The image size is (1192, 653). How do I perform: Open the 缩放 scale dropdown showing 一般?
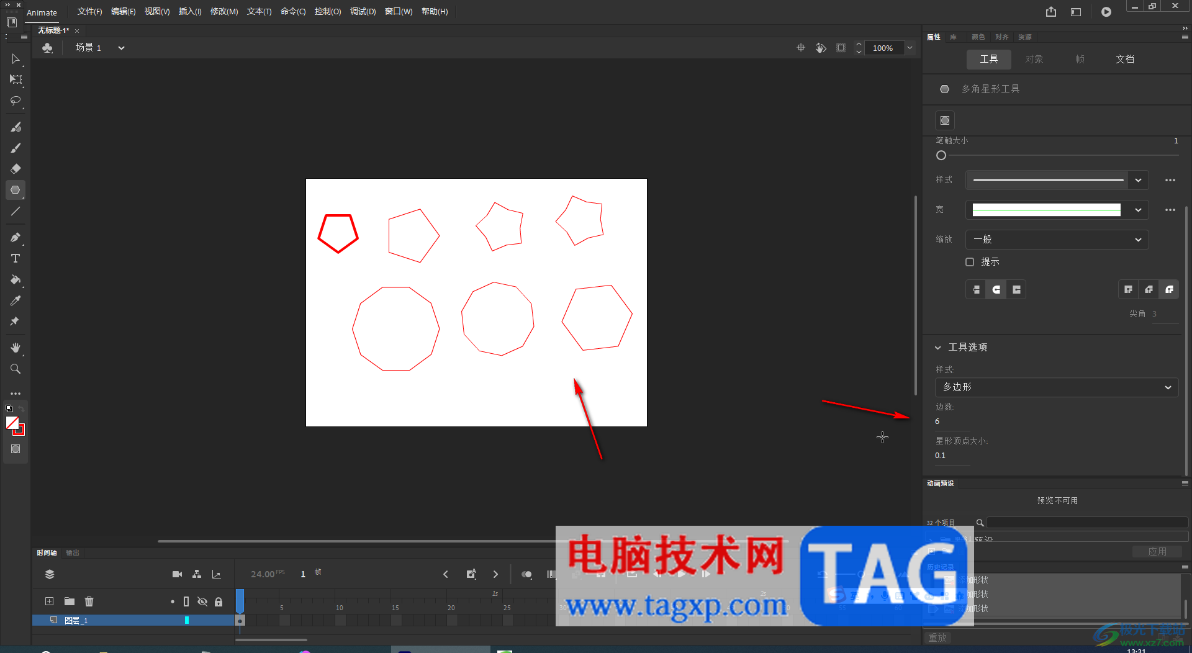tap(1057, 240)
